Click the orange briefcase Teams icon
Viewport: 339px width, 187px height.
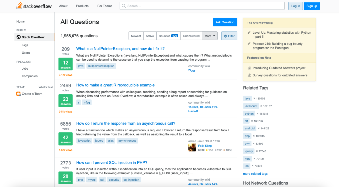click(19, 94)
